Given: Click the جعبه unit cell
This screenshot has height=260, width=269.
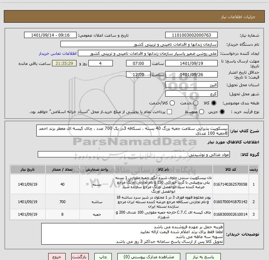Looking at the screenshot, I should [97, 214].
